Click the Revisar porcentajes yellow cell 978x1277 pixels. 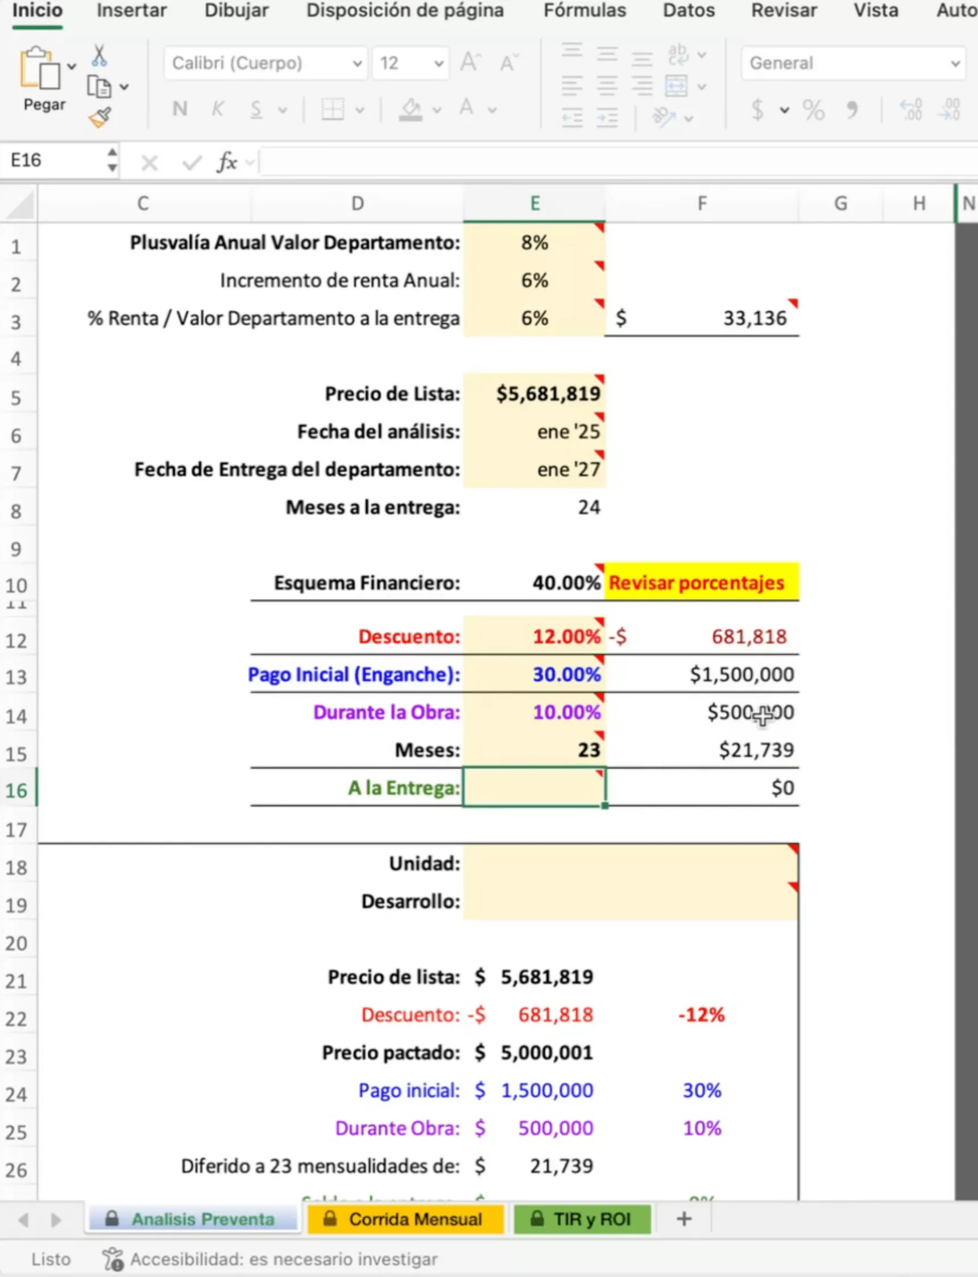702,583
